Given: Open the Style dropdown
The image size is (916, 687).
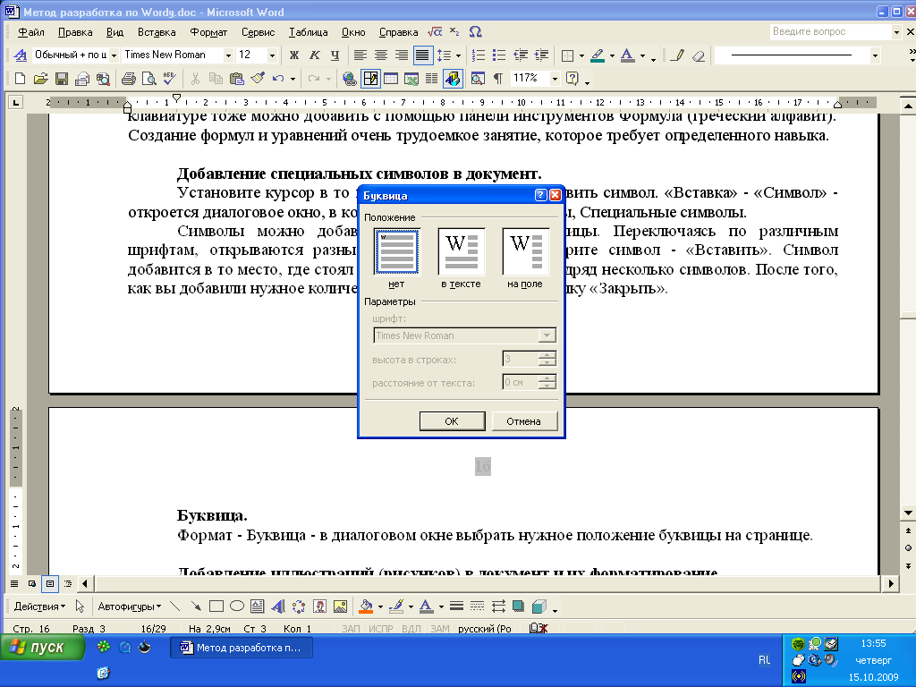Looking at the screenshot, I should tap(114, 55).
